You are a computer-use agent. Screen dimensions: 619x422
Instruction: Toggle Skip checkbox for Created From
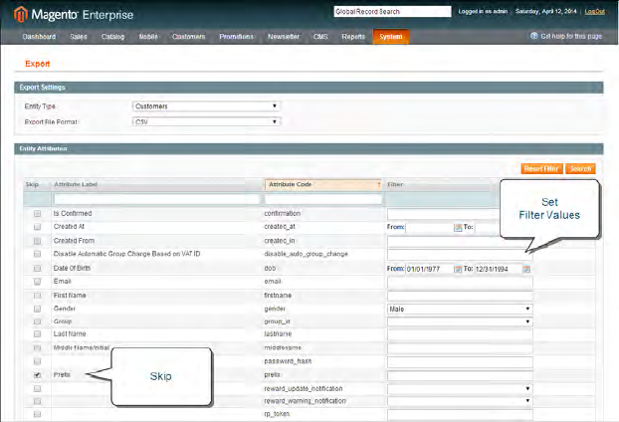[37, 241]
